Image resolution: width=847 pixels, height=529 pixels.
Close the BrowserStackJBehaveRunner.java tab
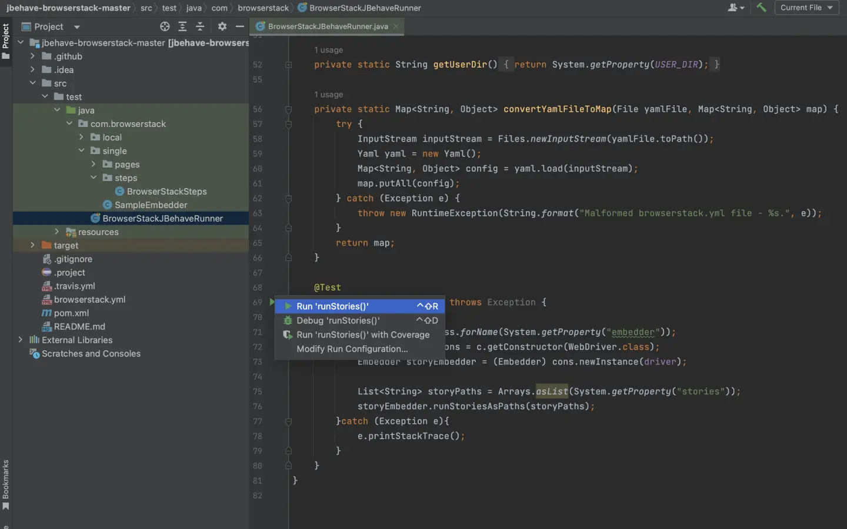[396, 26]
